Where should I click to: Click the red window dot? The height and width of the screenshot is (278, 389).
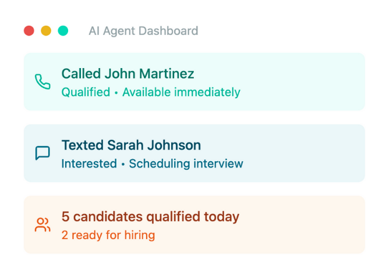29,31
